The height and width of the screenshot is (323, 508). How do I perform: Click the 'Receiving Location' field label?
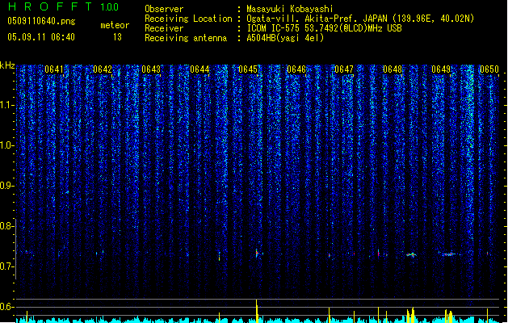[188, 19]
